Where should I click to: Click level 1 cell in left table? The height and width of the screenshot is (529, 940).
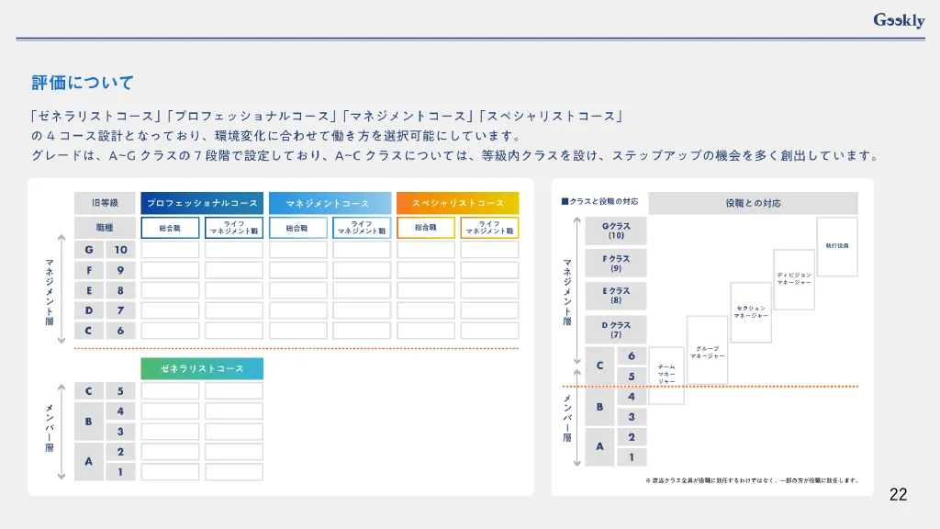tap(120, 472)
